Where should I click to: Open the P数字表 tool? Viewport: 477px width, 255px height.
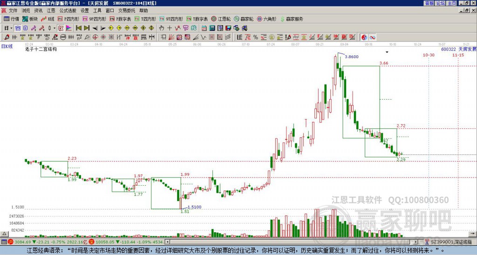120,19
